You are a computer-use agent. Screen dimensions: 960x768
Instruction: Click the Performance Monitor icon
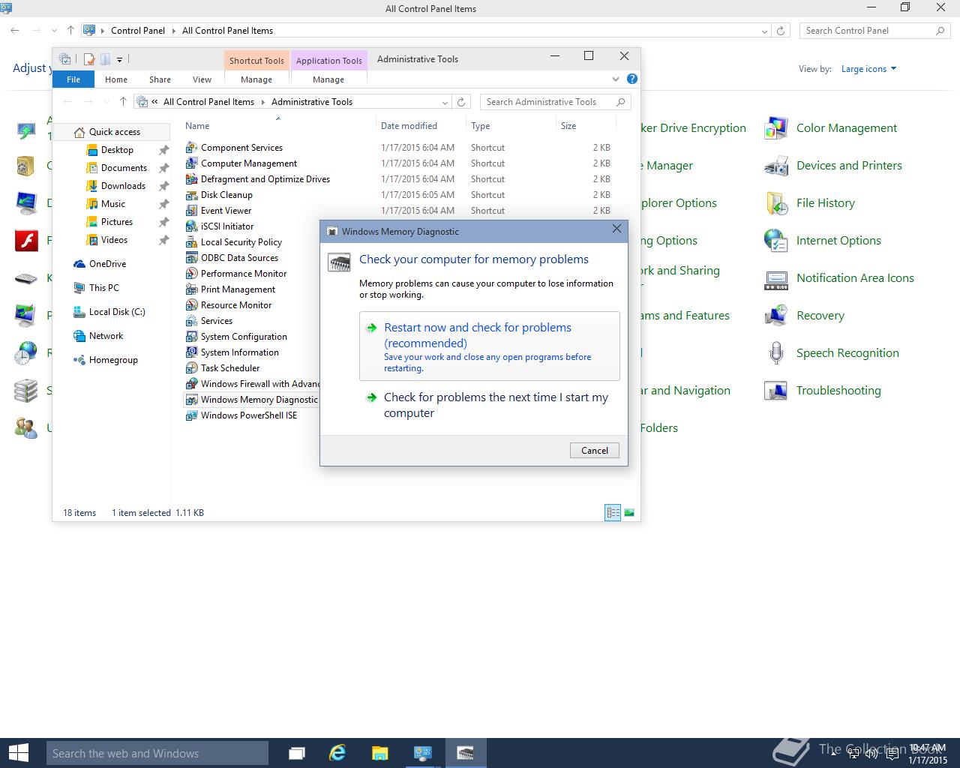point(191,274)
